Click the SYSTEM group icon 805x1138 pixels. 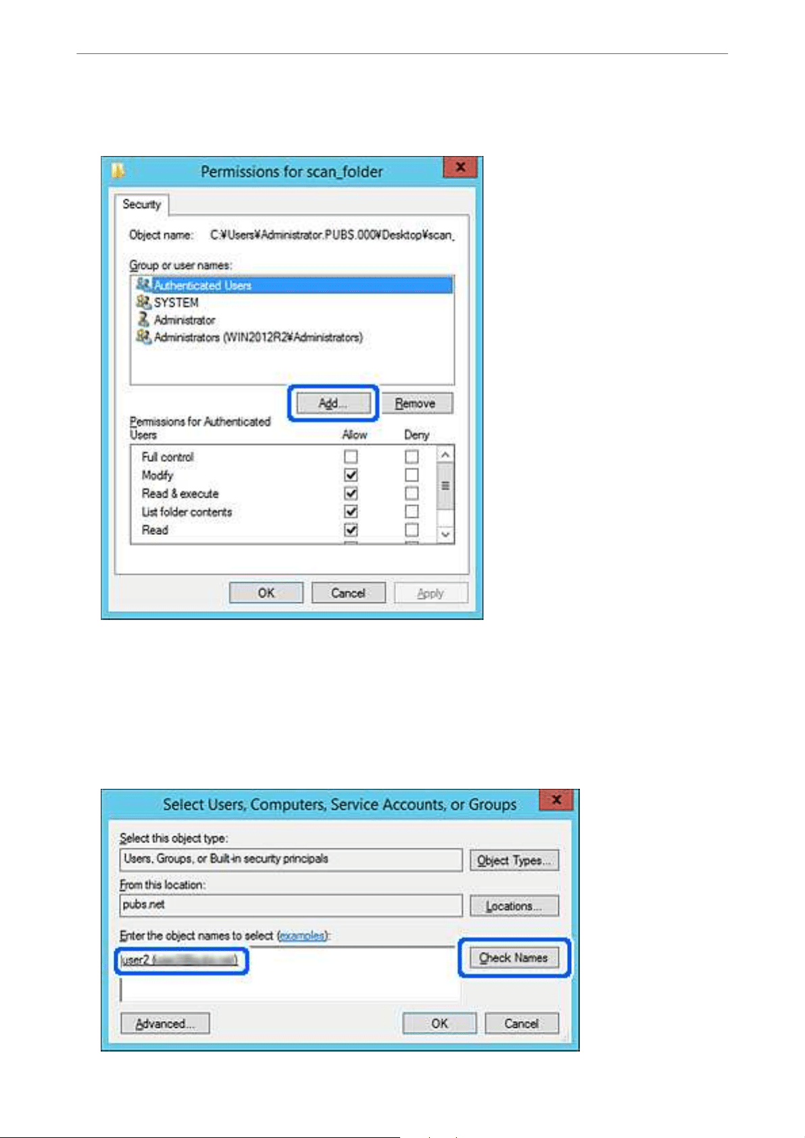pyautogui.click(x=143, y=302)
